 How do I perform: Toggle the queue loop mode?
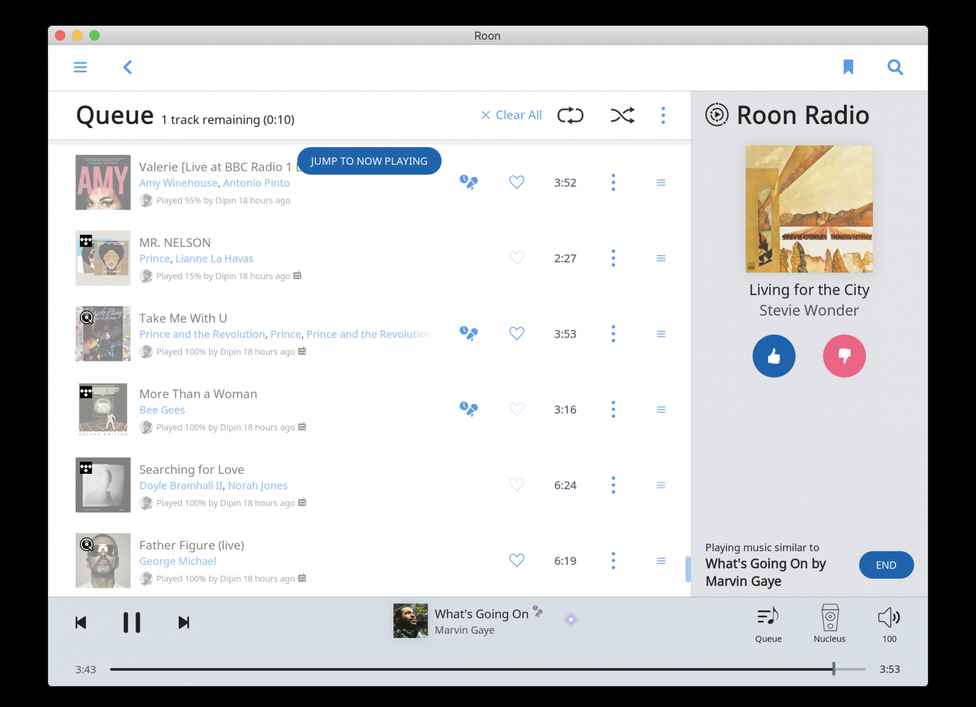[x=570, y=115]
